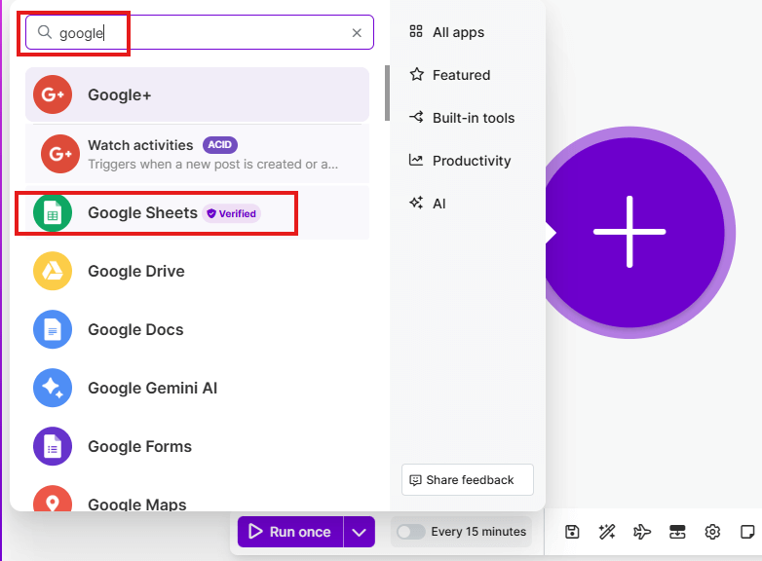Click the magic wand auto-align icon
This screenshot has width=762, height=561.
(607, 532)
